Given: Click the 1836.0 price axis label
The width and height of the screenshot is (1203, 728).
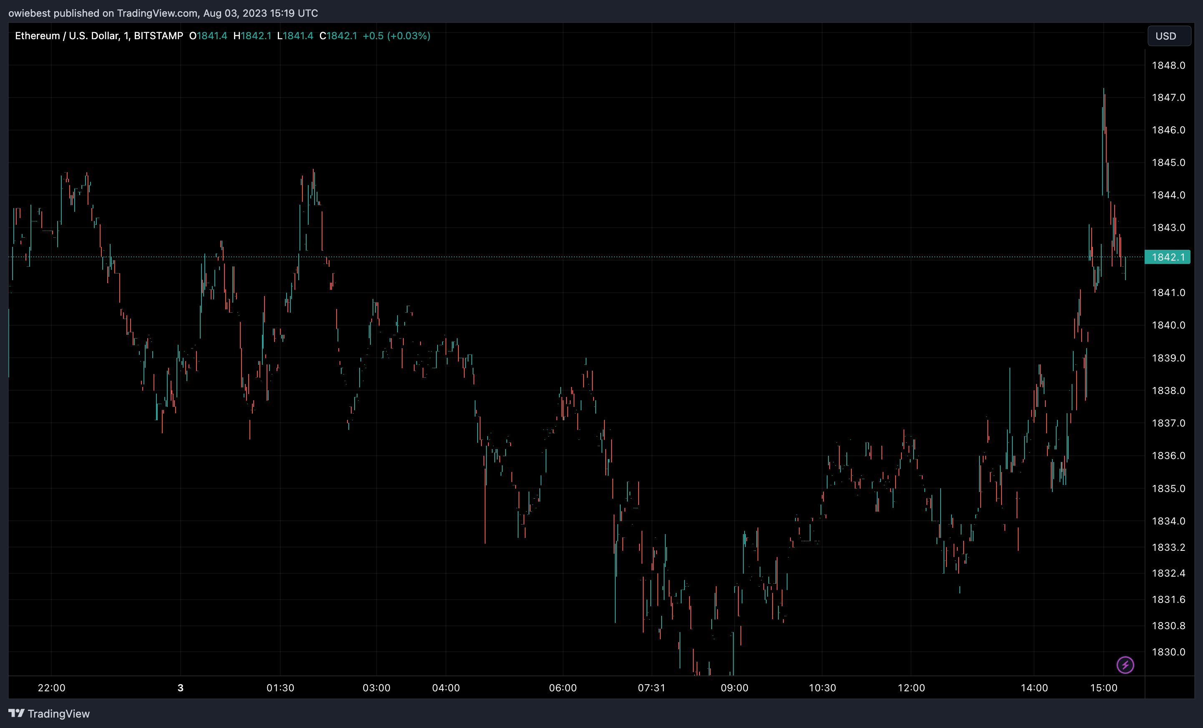Looking at the screenshot, I should 1168,456.
